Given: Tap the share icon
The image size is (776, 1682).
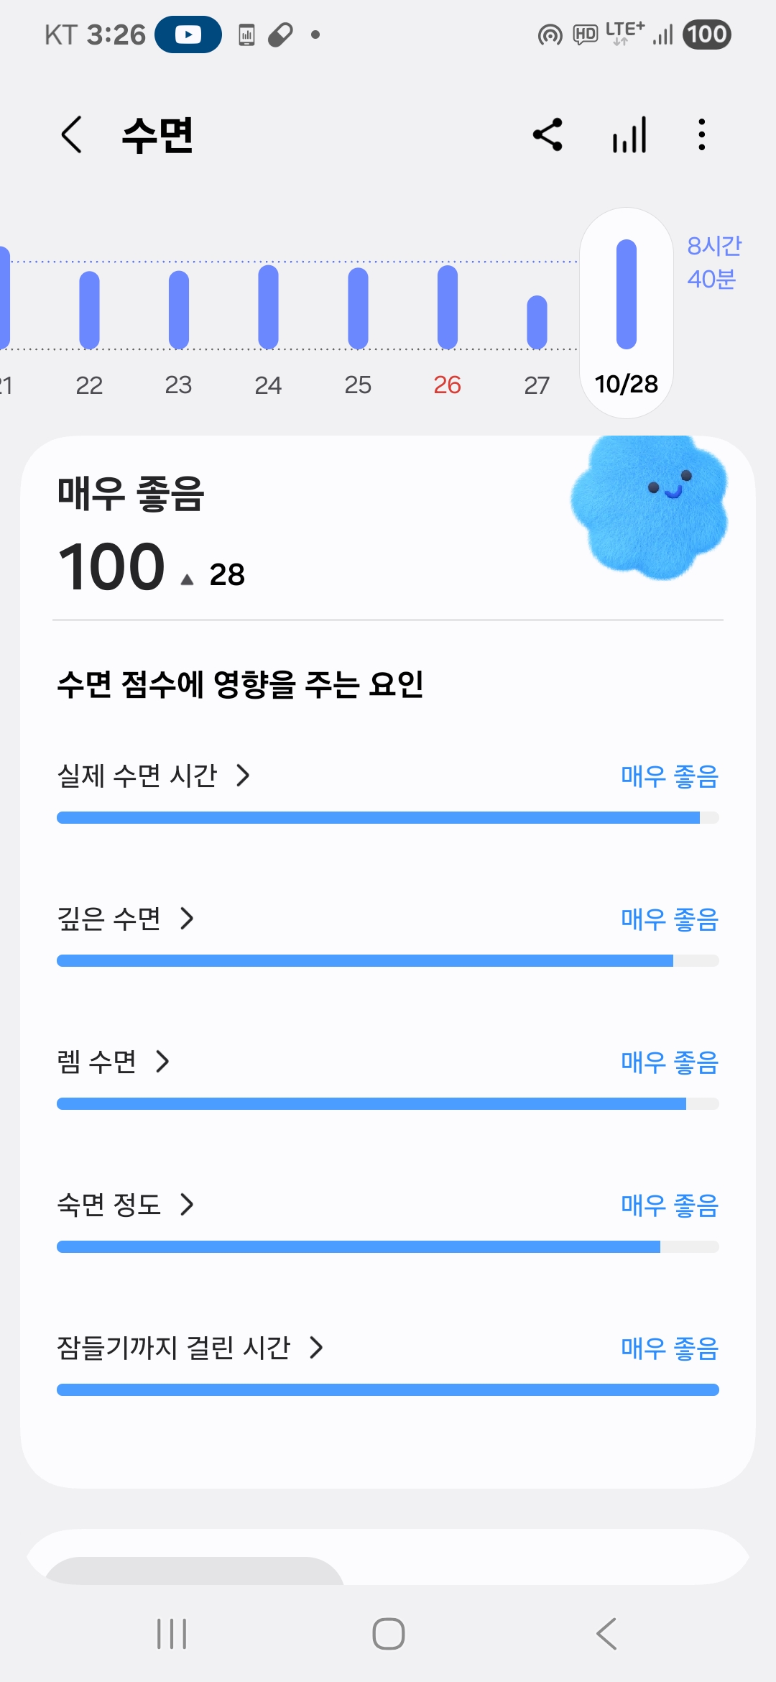Looking at the screenshot, I should point(548,134).
